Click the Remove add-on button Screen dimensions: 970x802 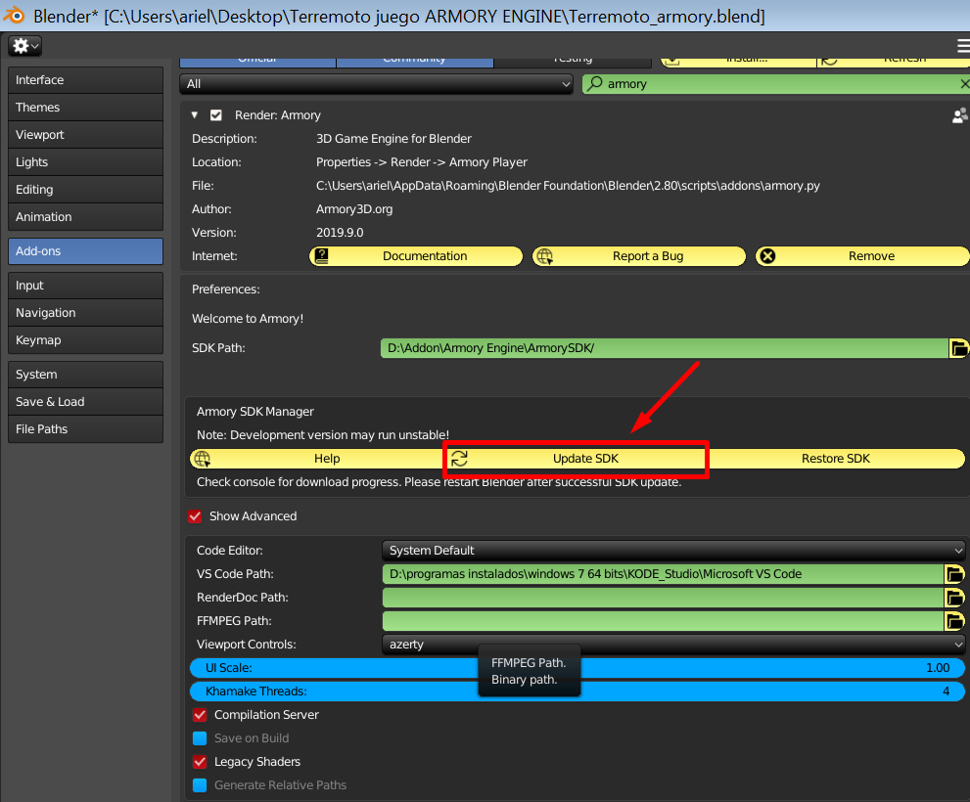[x=862, y=256]
